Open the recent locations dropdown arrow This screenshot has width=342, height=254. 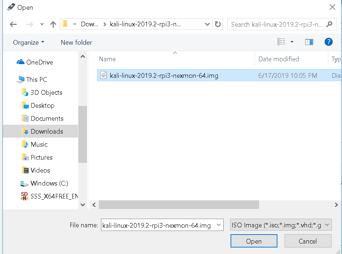point(42,24)
